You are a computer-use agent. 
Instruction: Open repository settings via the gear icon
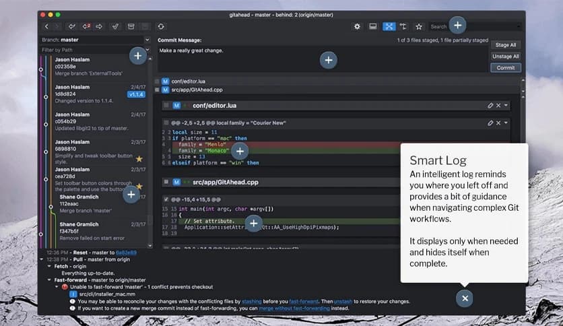[357, 26]
